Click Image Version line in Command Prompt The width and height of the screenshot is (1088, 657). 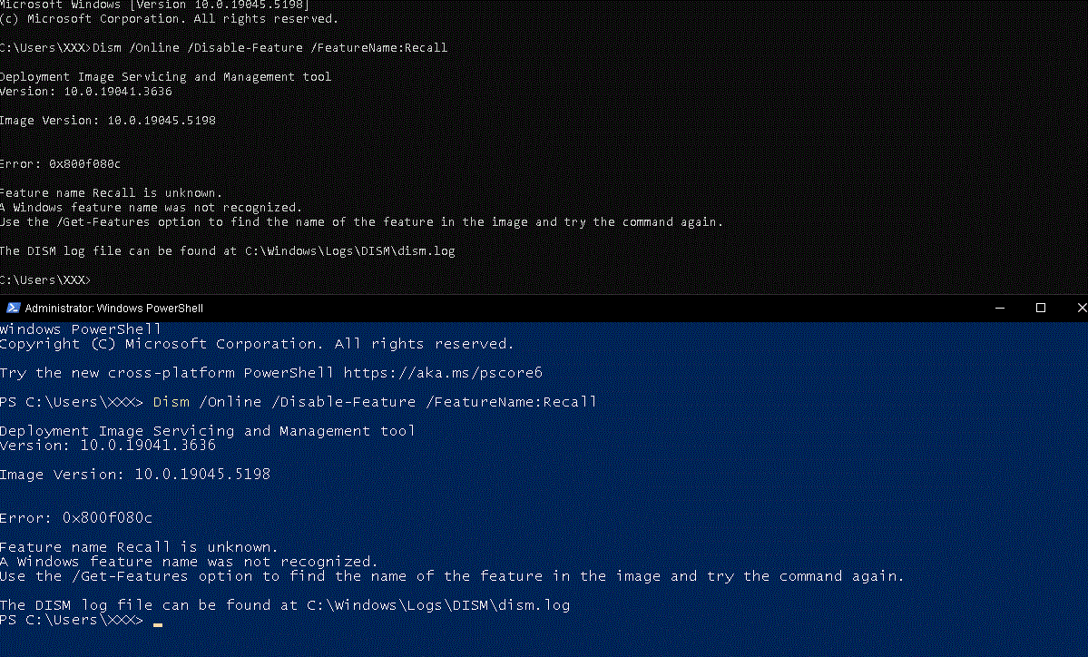point(107,121)
